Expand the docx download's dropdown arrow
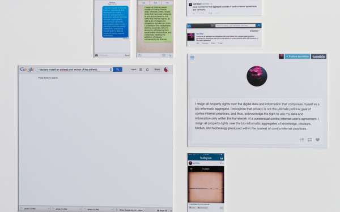 tap(144, 210)
